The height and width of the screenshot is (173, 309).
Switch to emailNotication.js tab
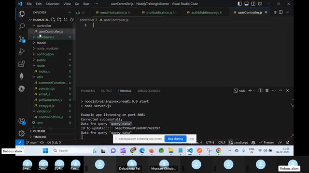(x=113, y=12)
